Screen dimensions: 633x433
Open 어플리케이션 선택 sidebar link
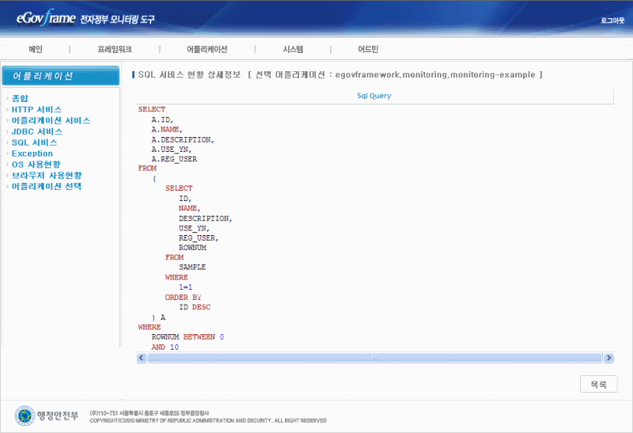pos(46,187)
